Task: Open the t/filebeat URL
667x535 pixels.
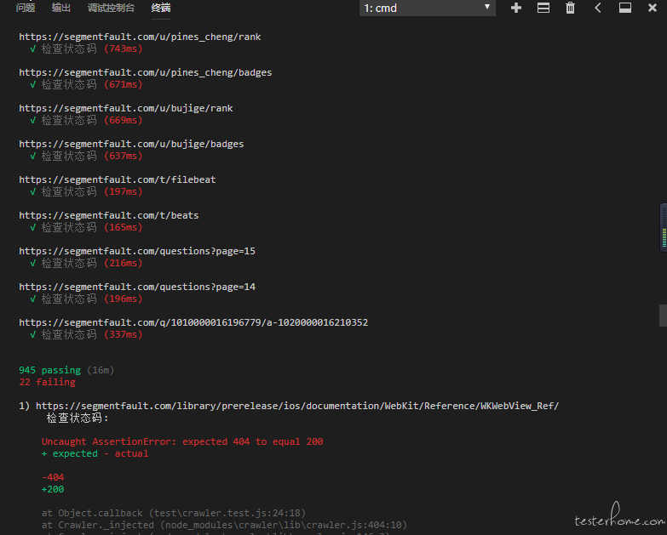Action: pyautogui.click(x=118, y=179)
